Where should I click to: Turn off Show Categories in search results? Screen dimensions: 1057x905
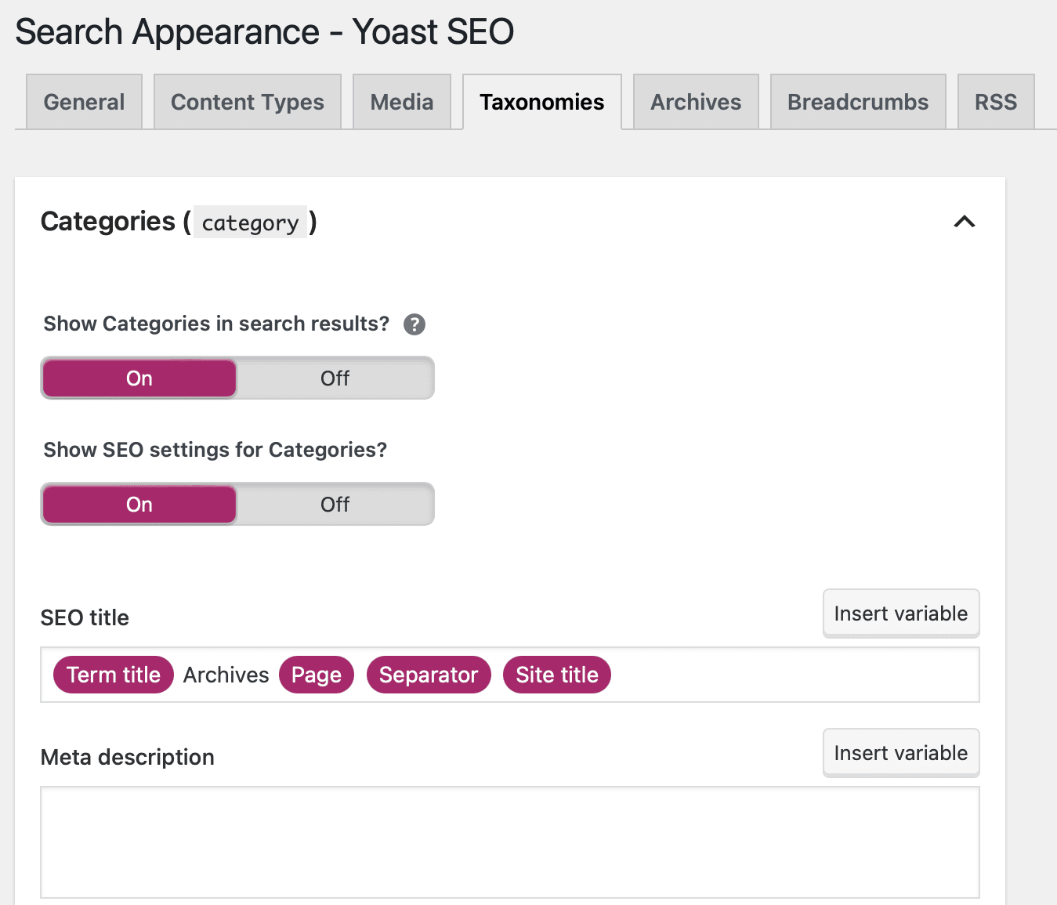pyautogui.click(x=335, y=378)
